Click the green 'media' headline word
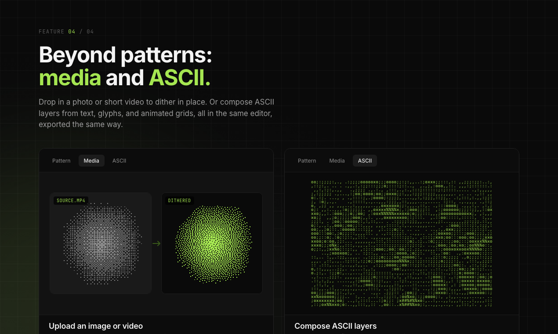 coord(70,77)
